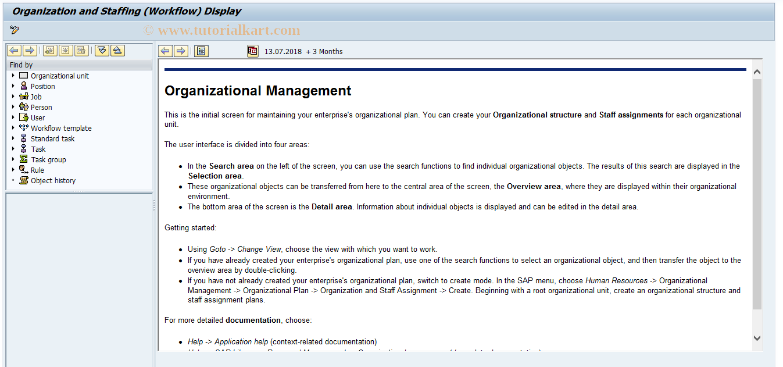Click the Job desk icon

click(x=23, y=97)
